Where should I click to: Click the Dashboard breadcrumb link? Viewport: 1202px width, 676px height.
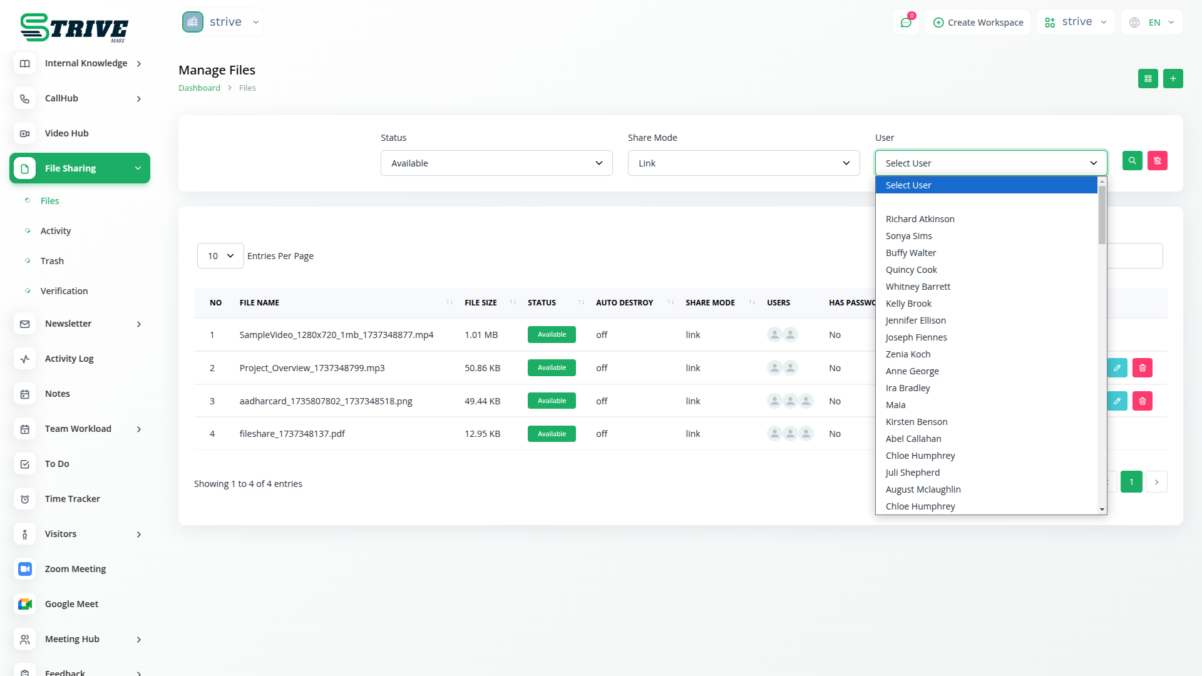click(x=199, y=88)
